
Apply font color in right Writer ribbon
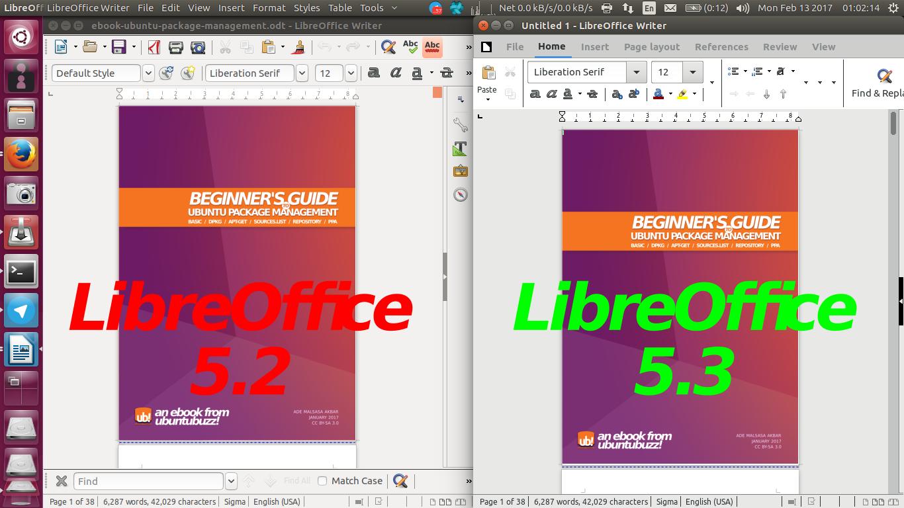tap(658, 94)
